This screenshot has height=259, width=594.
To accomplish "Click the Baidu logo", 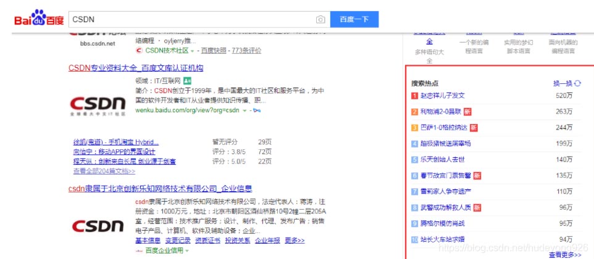I will [x=39, y=19].
